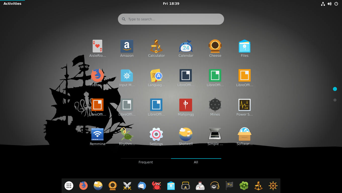
Task: Open Power Statistics app
Action: pyautogui.click(x=245, y=107)
